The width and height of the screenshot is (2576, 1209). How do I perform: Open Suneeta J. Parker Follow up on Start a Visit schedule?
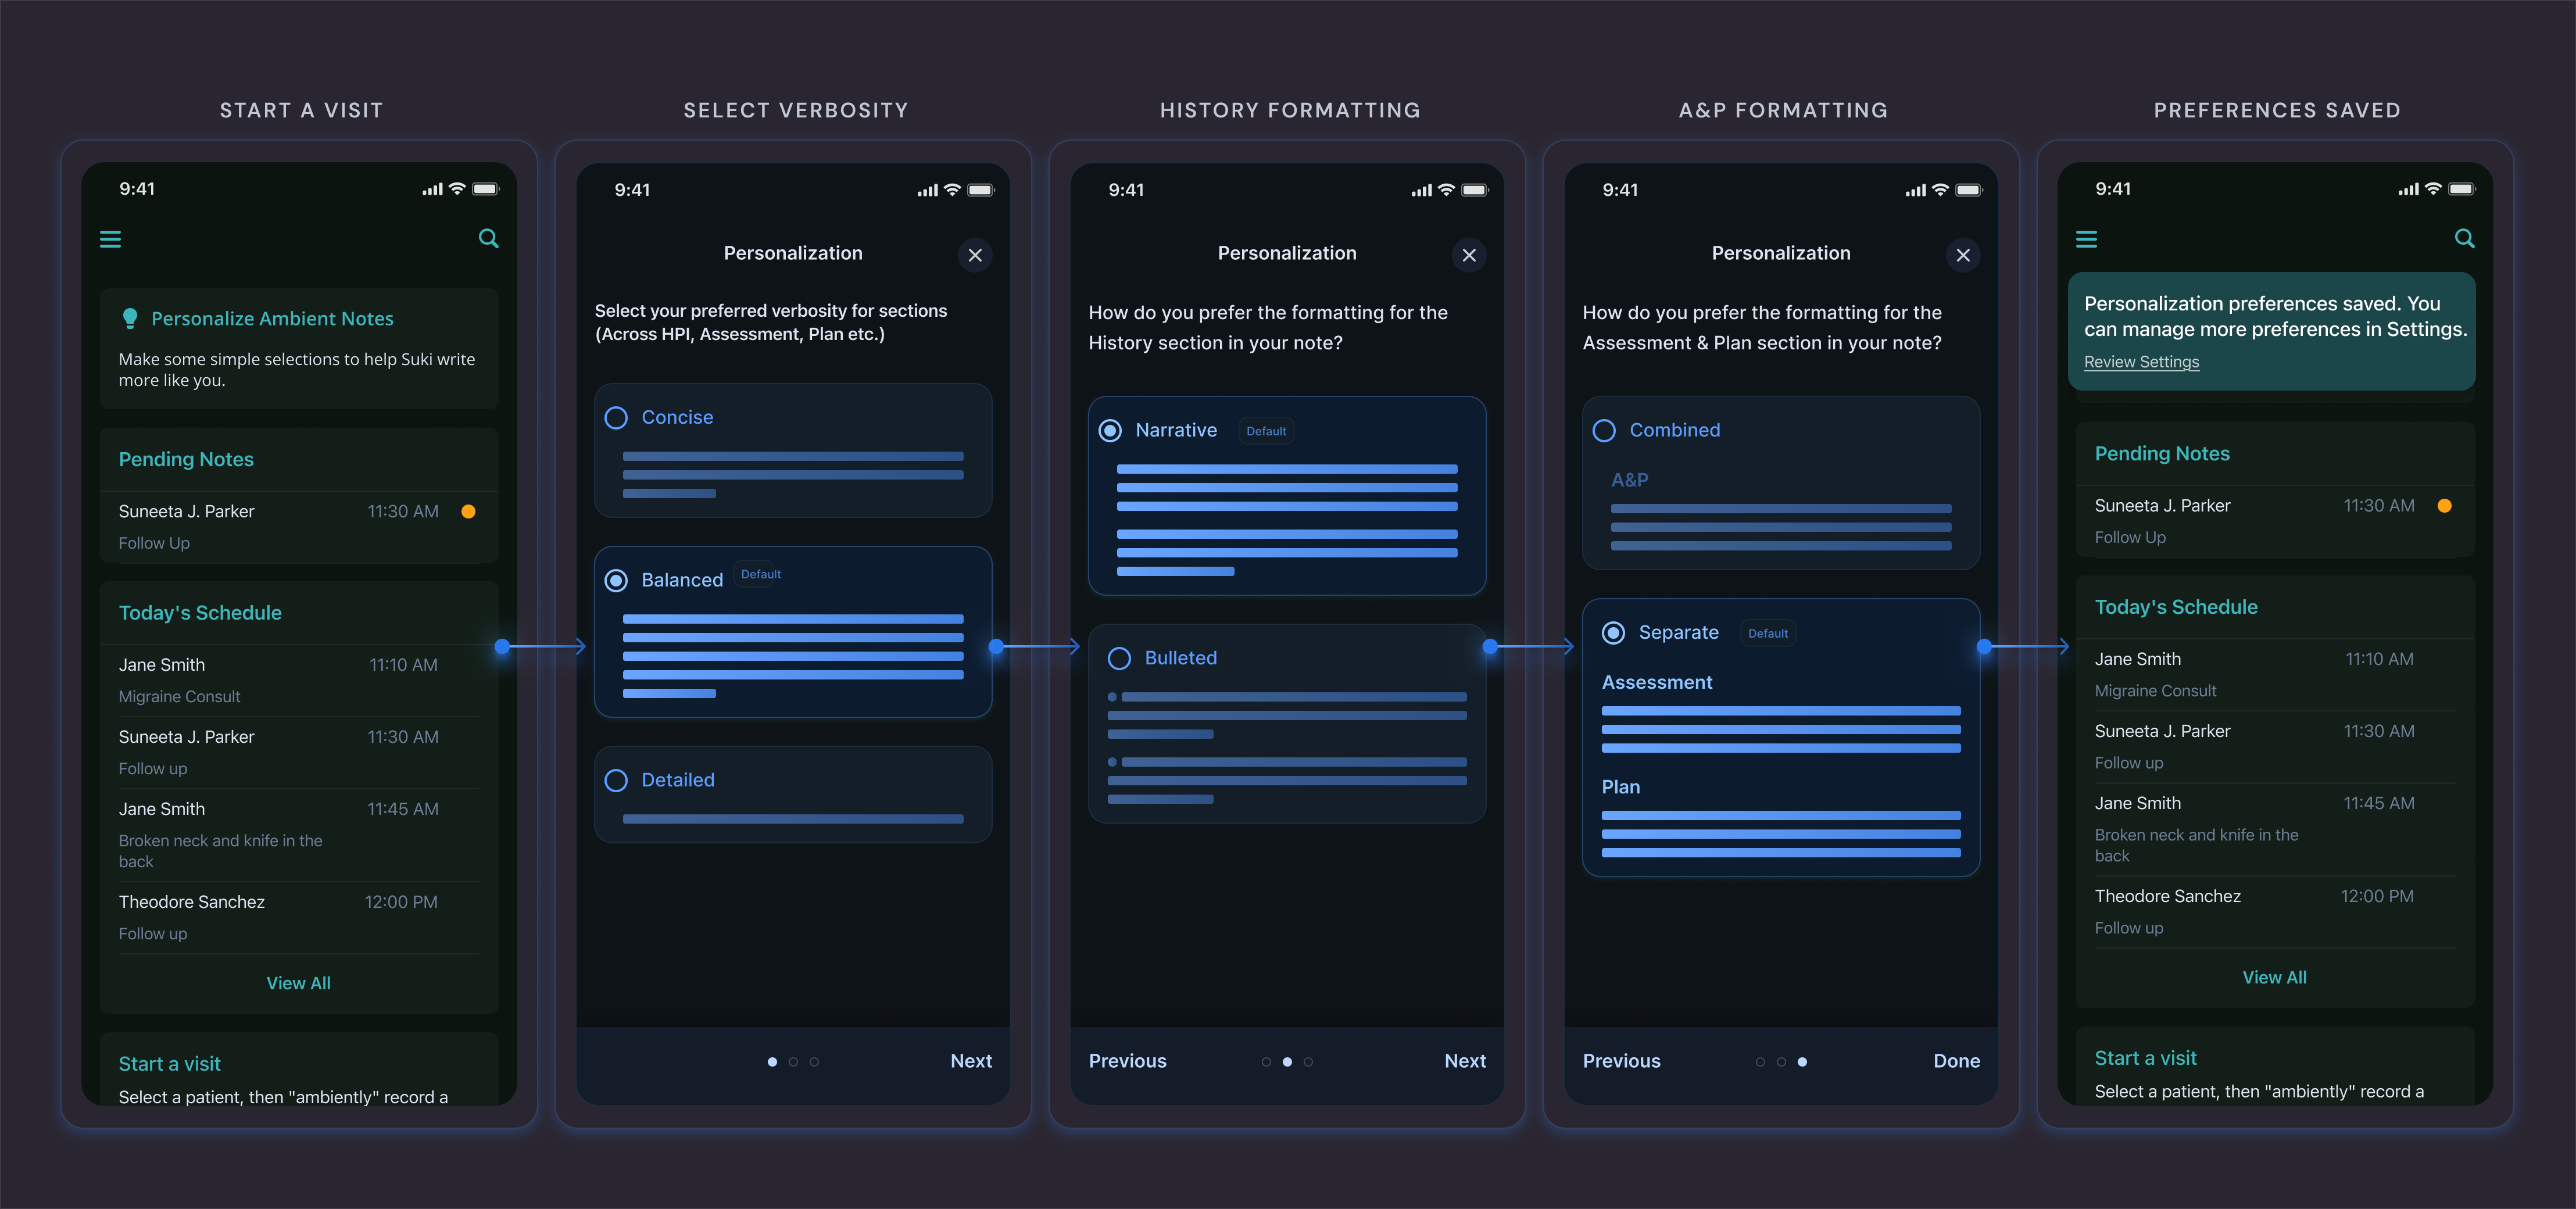coord(299,752)
